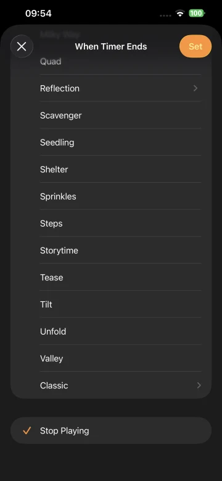Select the Stop Playing option
222x481 pixels.
111,431
